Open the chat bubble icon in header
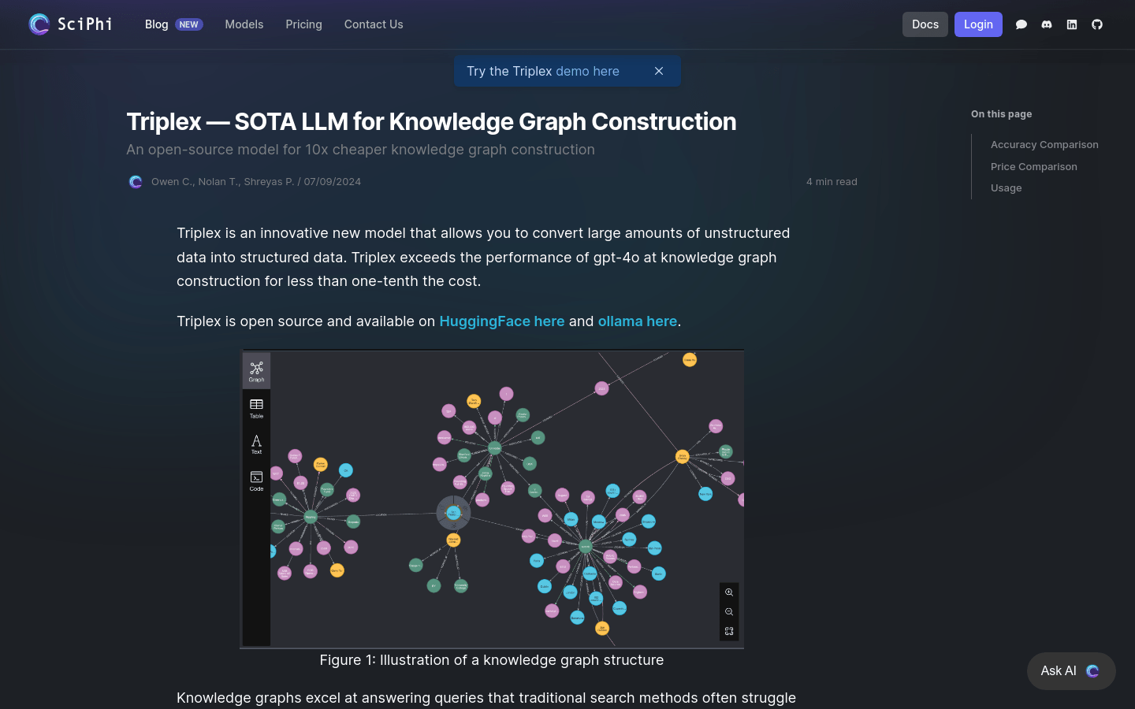 [x=1021, y=24]
